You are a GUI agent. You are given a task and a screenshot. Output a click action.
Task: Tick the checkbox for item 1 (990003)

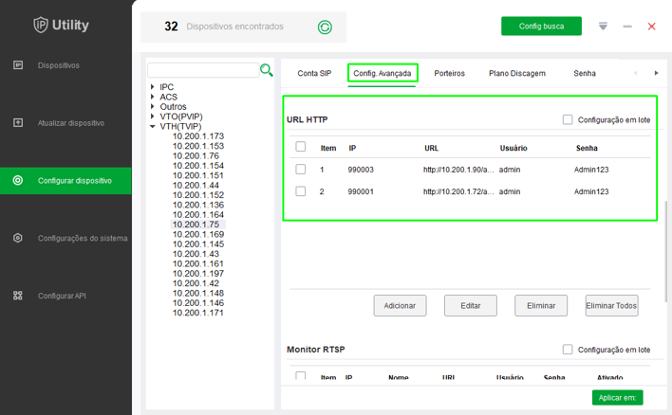(301, 169)
